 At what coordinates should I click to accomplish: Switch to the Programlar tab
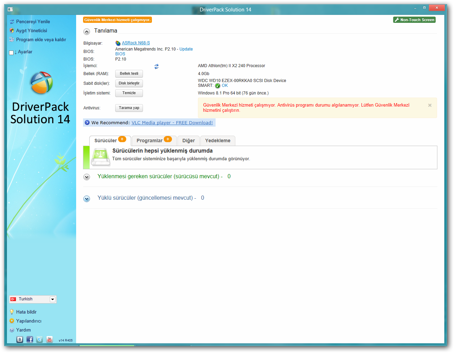tap(154, 141)
